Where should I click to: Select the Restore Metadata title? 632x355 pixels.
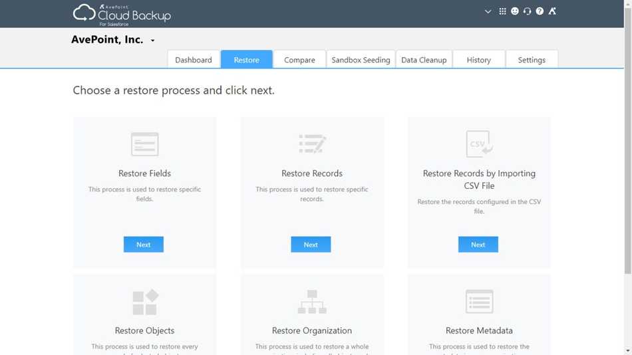(x=479, y=330)
